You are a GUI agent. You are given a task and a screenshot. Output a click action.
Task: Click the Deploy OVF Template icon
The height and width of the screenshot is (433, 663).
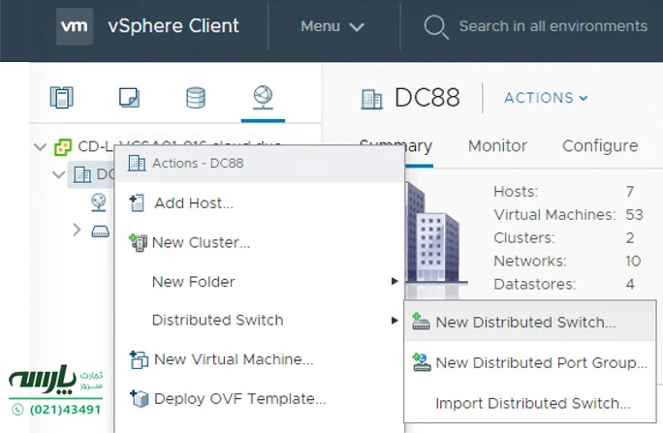(x=140, y=399)
